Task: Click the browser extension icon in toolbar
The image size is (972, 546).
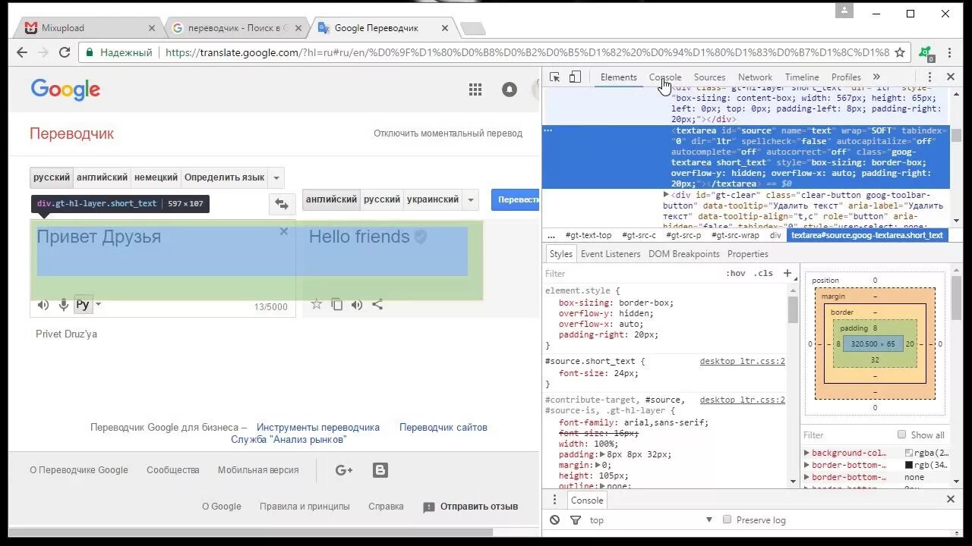Action: click(x=926, y=53)
